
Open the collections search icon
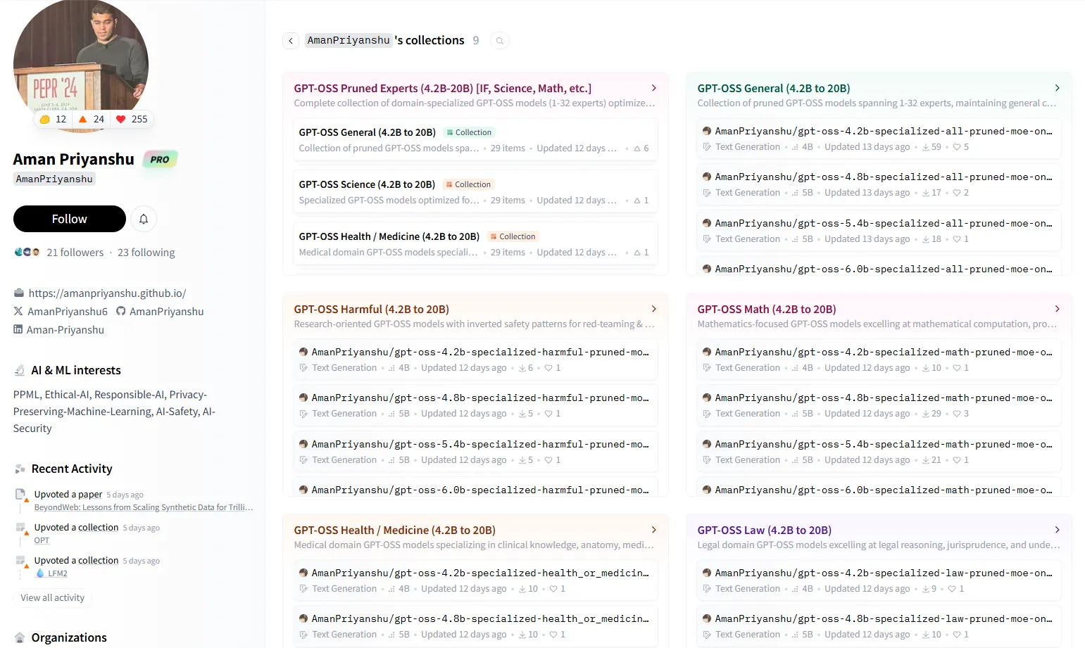pos(500,40)
